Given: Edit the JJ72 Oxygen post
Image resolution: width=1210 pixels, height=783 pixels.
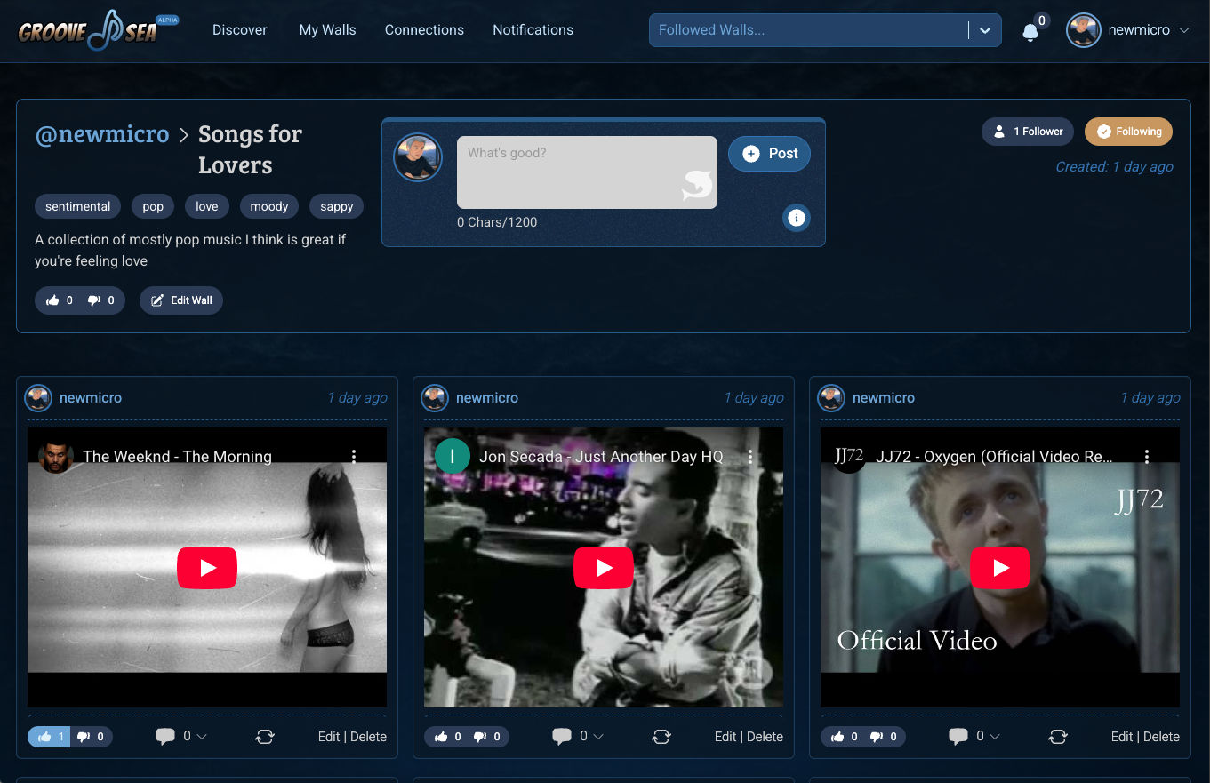Looking at the screenshot, I should click(1122, 737).
